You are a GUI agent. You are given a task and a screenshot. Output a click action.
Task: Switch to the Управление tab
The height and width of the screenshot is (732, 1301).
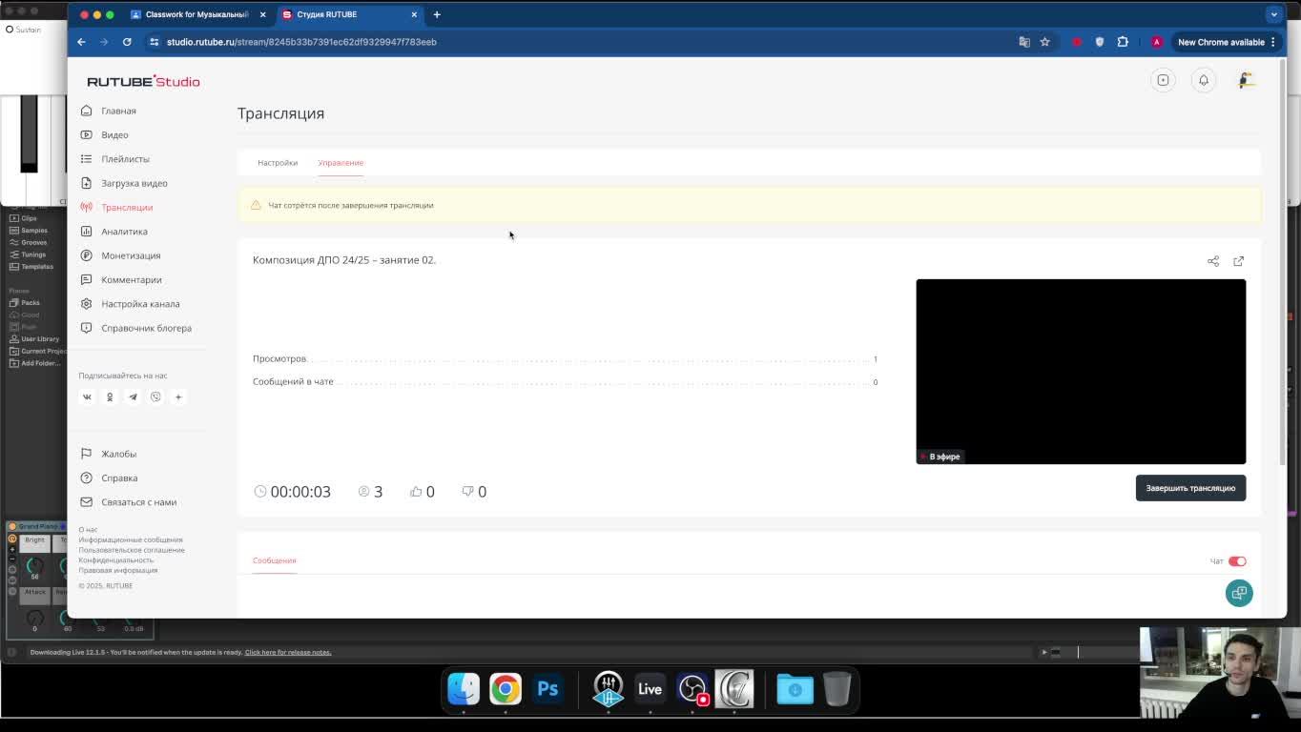[x=341, y=163]
